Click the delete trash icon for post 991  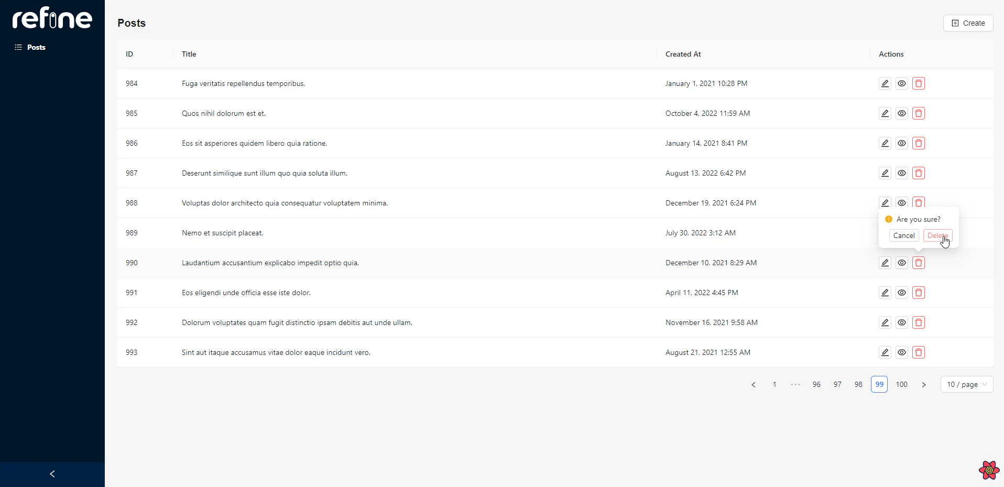tap(918, 293)
